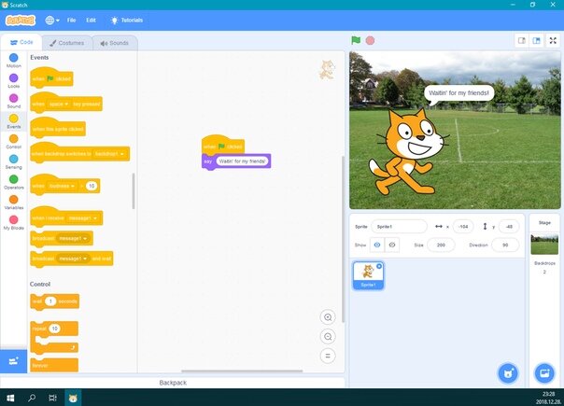Open message1 dropdown in when I receive
The height and width of the screenshot is (406, 564).
pyautogui.click(x=83, y=218)
